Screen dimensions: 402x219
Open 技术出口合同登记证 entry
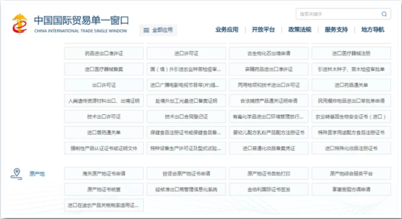click(186, 117)
